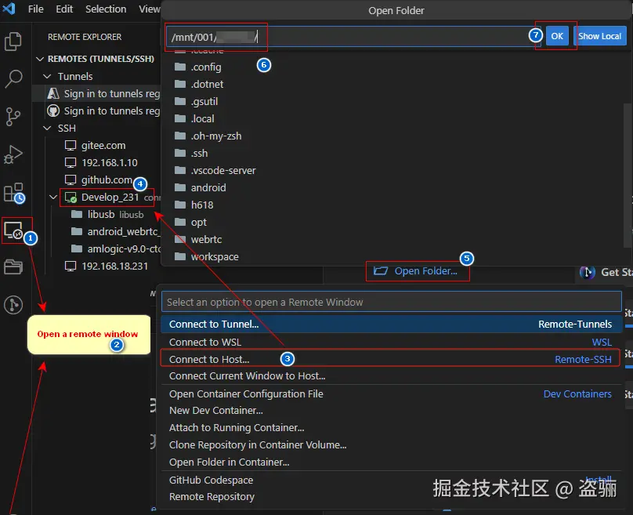Select Attach to Running Container...

click(391, 428)
